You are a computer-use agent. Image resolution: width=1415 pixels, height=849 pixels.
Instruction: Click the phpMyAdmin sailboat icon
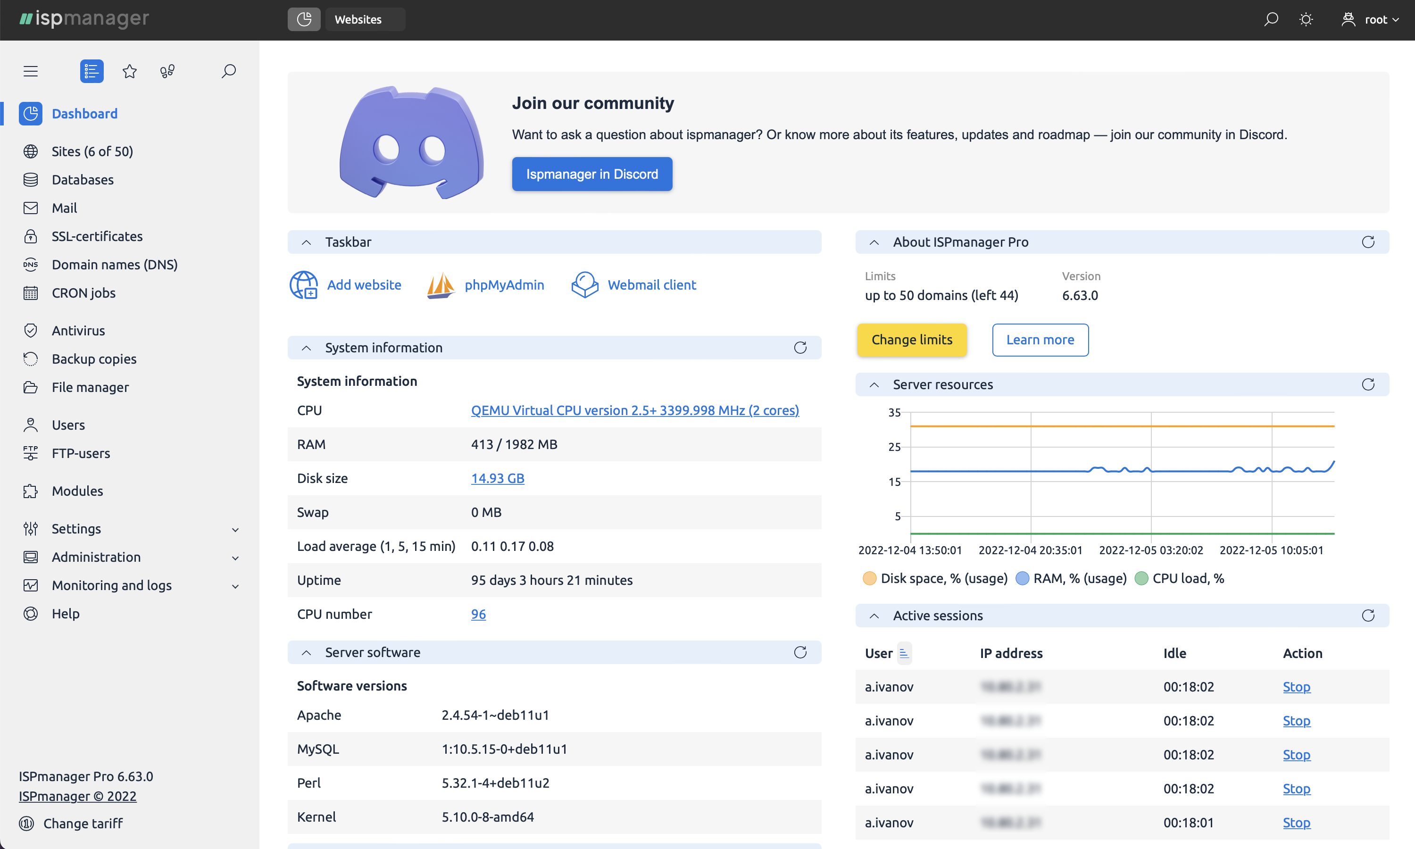(x=441, y=285)
